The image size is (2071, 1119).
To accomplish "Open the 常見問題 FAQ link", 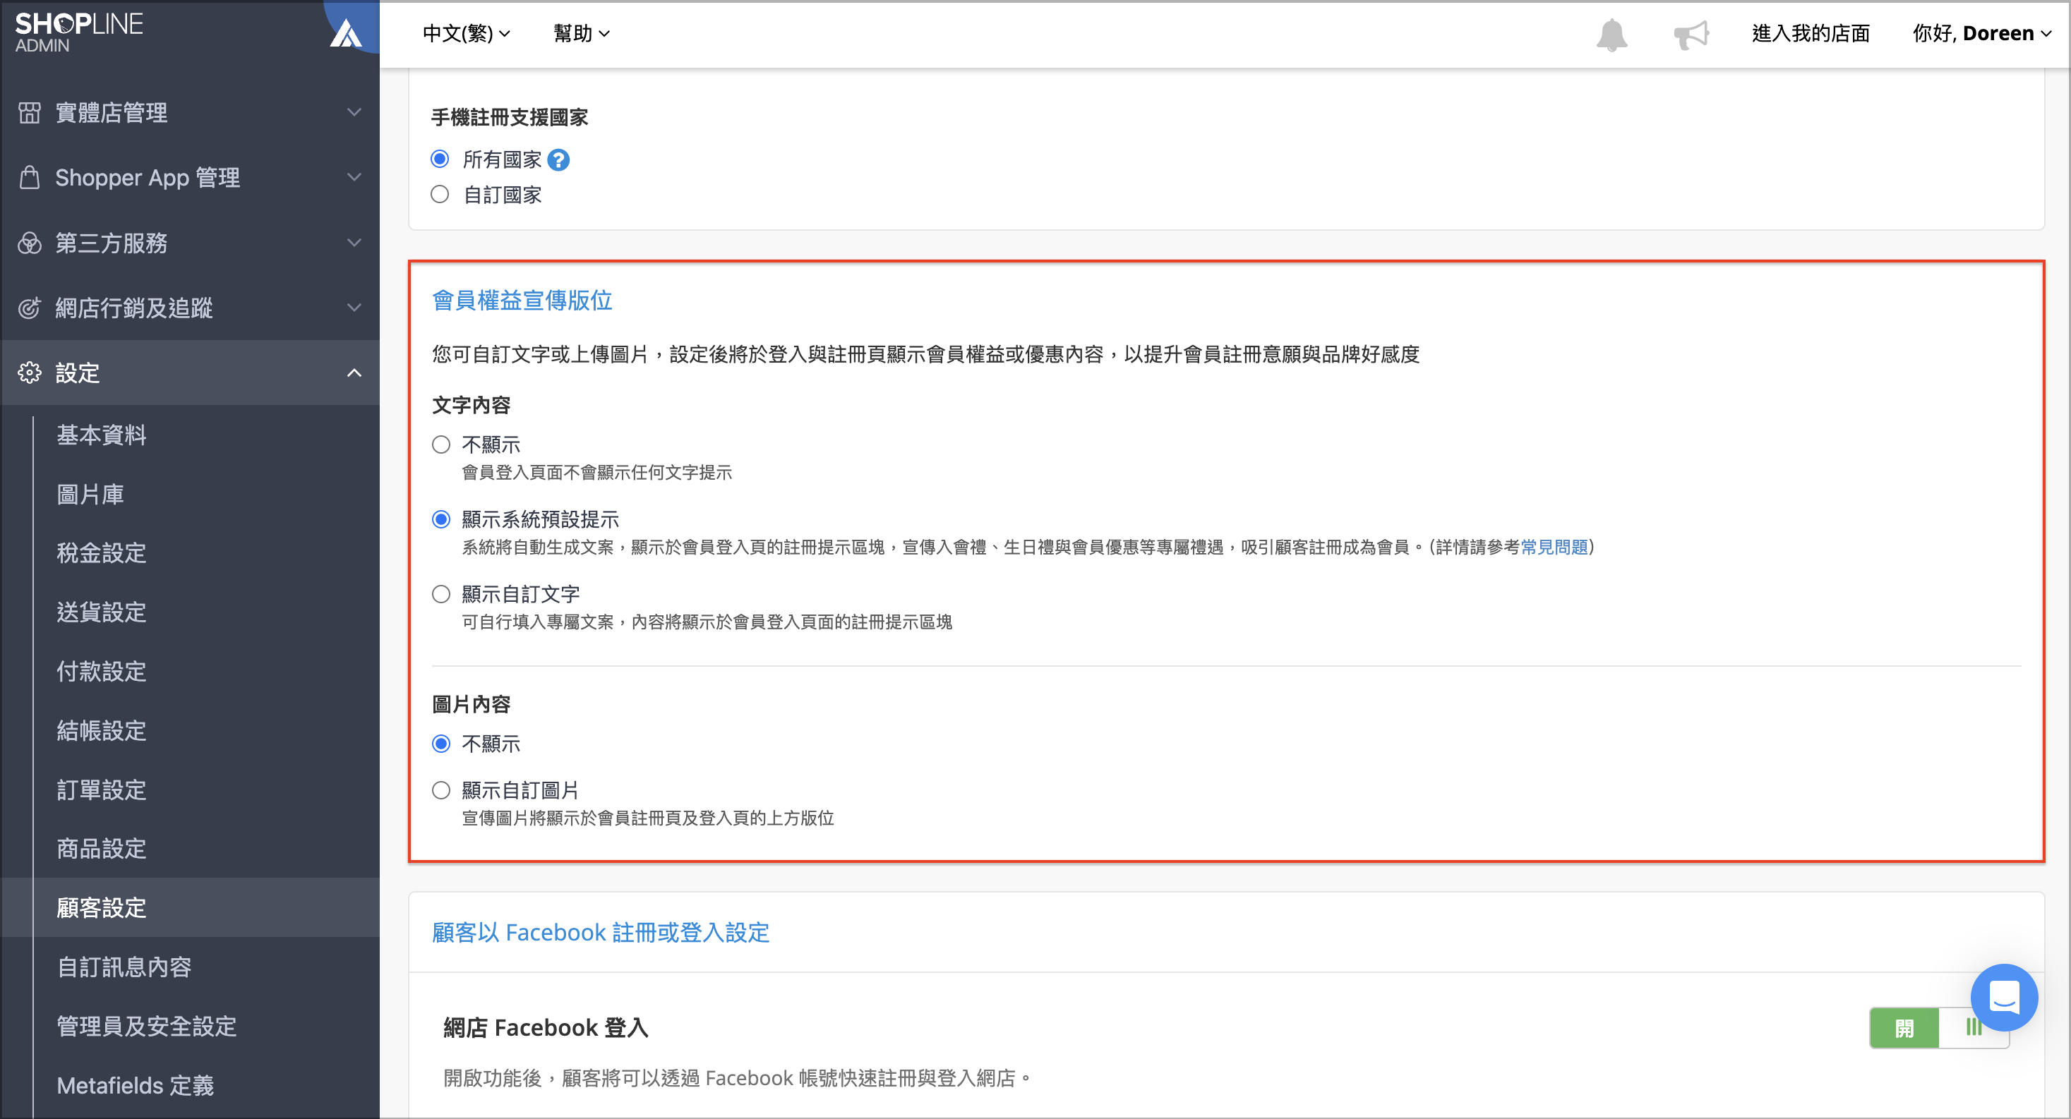I will (1554, 548).
